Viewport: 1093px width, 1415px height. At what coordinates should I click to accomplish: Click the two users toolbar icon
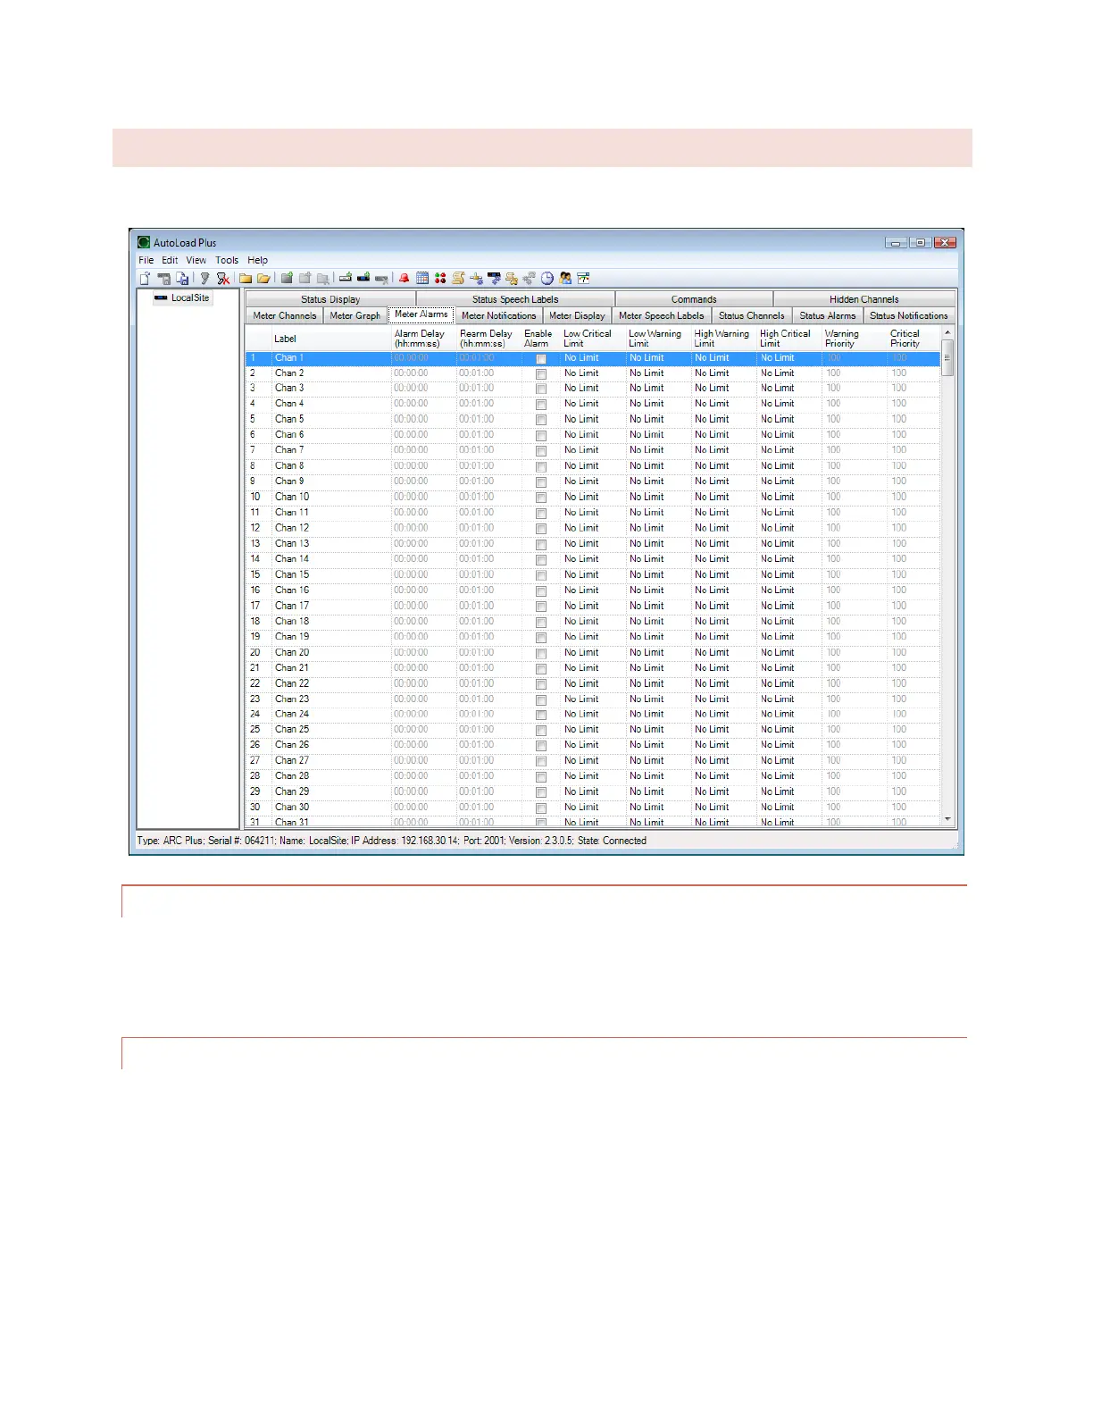[564, 278]
